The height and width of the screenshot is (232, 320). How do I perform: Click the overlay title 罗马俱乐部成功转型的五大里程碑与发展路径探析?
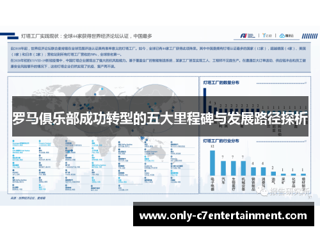tap(160, 119)
